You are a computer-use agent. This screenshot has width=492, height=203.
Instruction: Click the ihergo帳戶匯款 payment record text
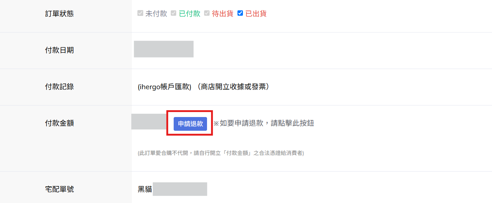[x=165, y=87]
